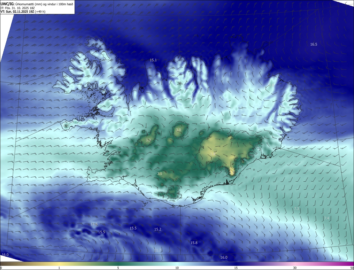Click the 3.3 value label
This screenshot has height=270, width=354.
[x=148, y=140]
